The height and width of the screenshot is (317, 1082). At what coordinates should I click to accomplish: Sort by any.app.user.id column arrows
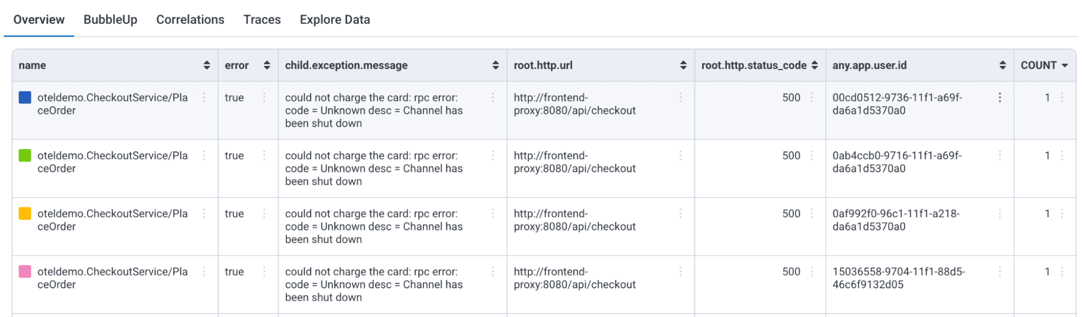(x=1003, y=65)
